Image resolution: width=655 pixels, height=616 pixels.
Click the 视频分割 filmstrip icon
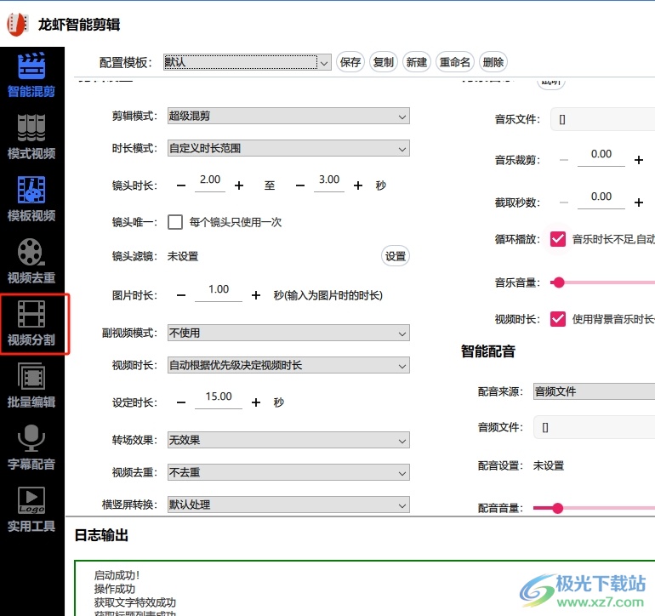(31, 315)
